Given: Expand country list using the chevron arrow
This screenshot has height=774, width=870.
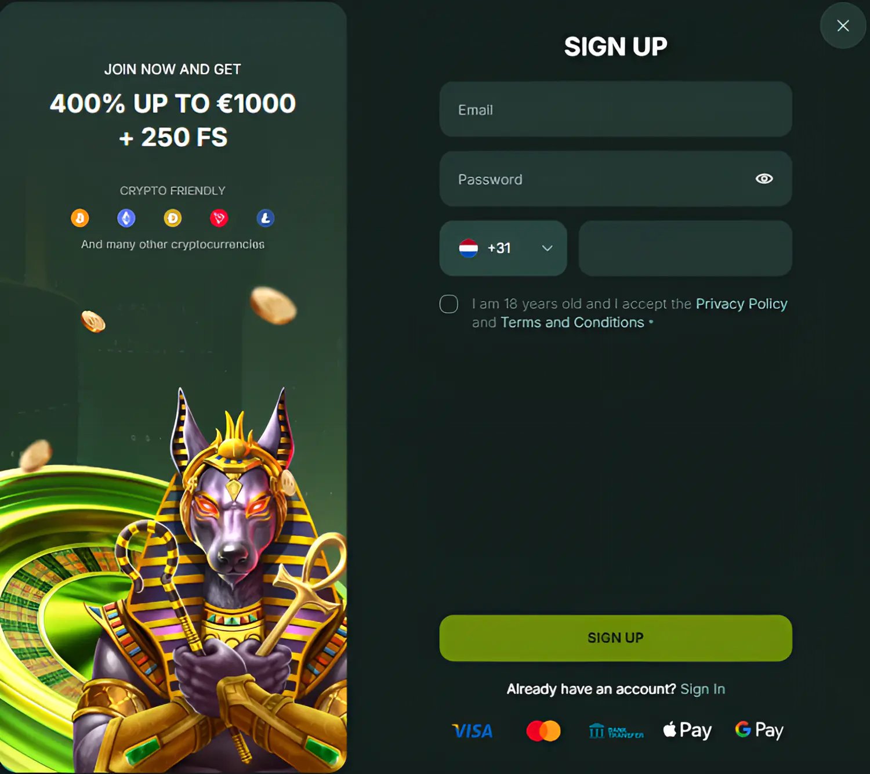Looking at the screenshot, I should (x=547, y=248).
